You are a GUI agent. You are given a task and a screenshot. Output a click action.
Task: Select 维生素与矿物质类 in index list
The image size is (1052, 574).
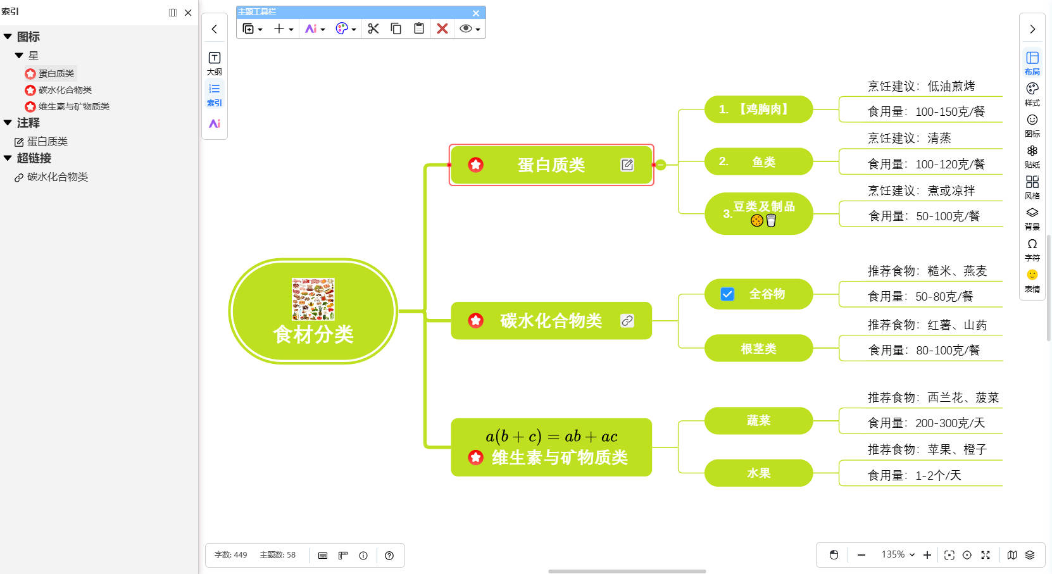tap(73, 106)
